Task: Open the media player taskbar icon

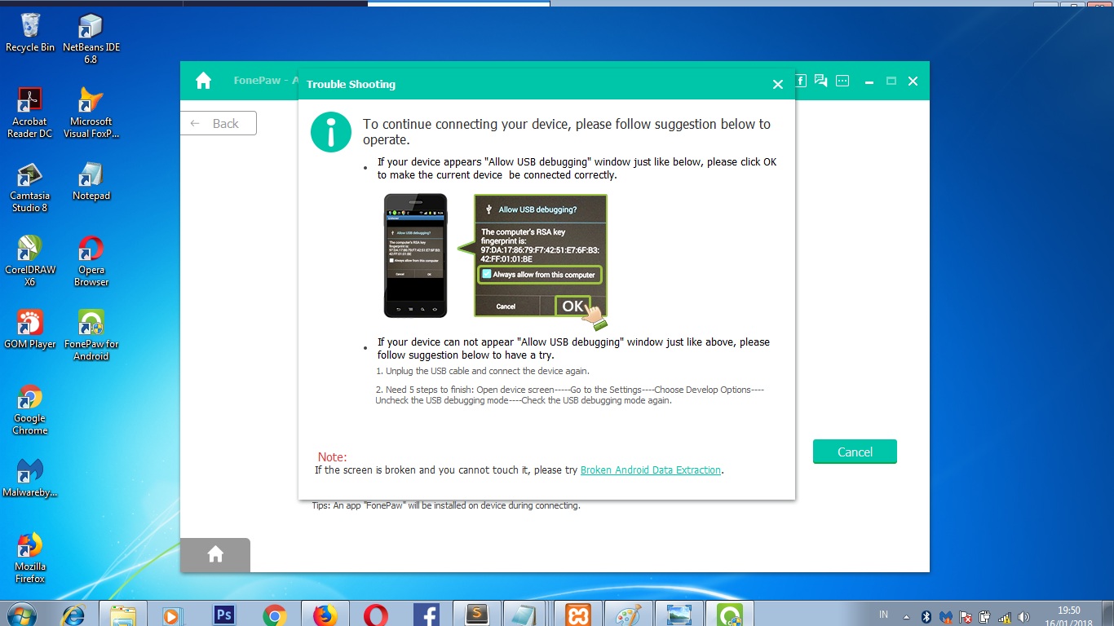Action: click(173, 615)
